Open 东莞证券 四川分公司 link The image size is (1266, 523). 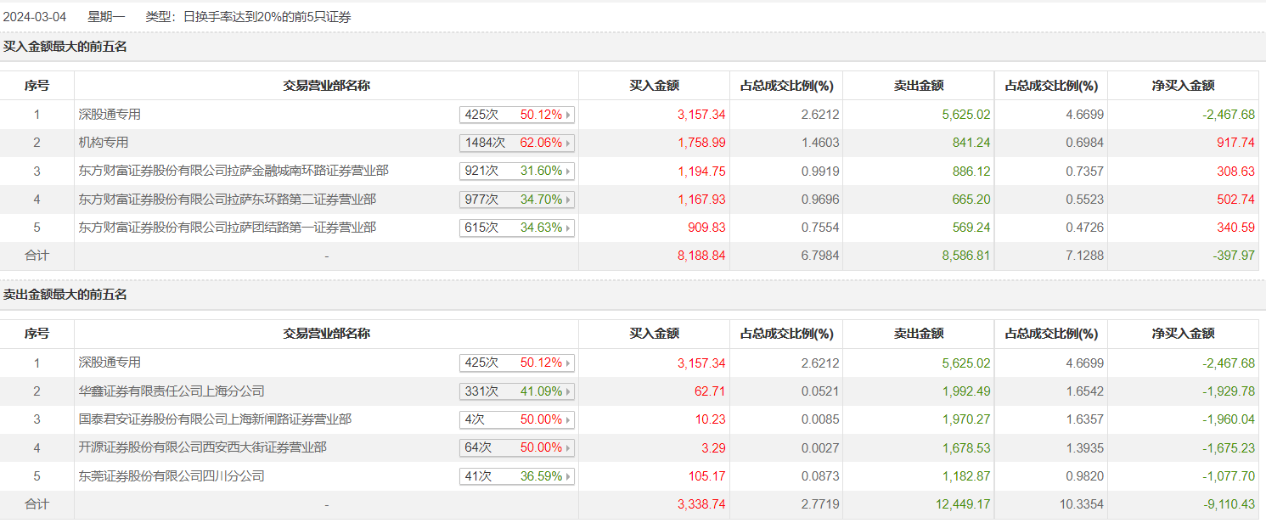point(172,476)
